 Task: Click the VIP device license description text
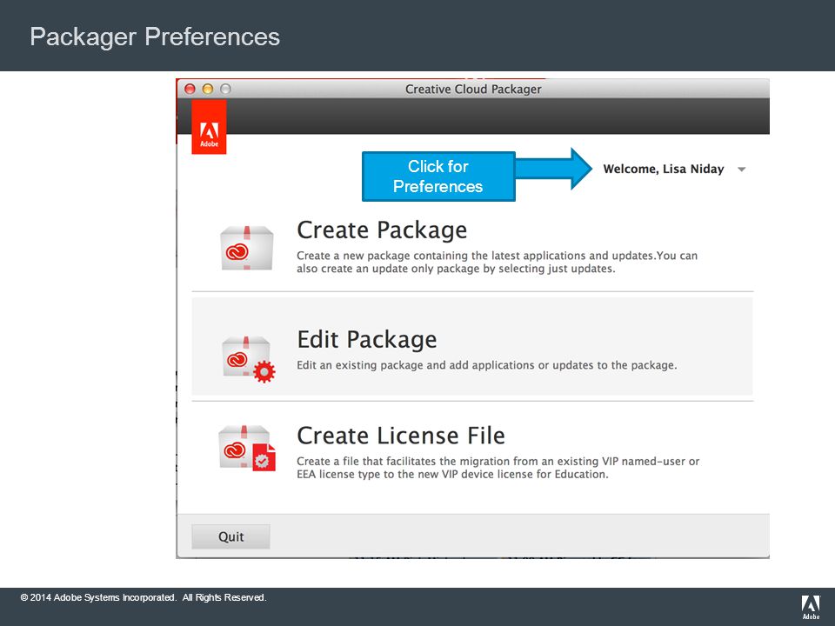[x=498, y=468]
